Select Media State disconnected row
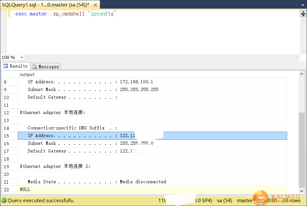 tap(152, 182)
